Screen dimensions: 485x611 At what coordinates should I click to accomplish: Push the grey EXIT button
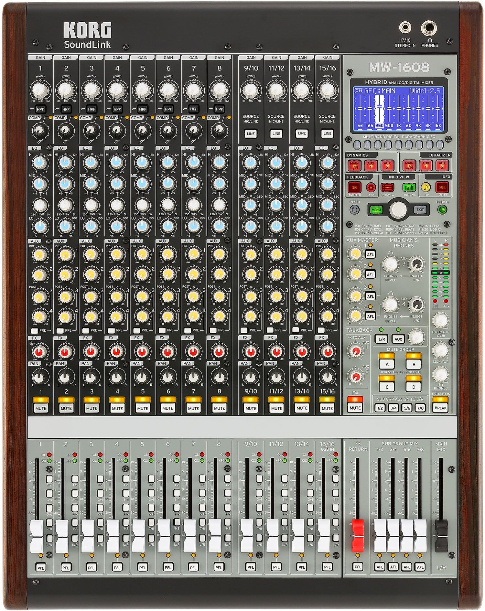(x=420, y=210)
